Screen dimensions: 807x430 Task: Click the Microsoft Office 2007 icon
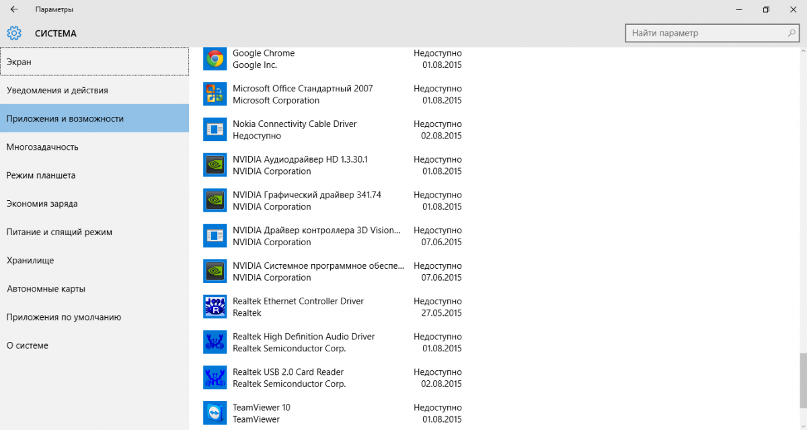[215, 94]
